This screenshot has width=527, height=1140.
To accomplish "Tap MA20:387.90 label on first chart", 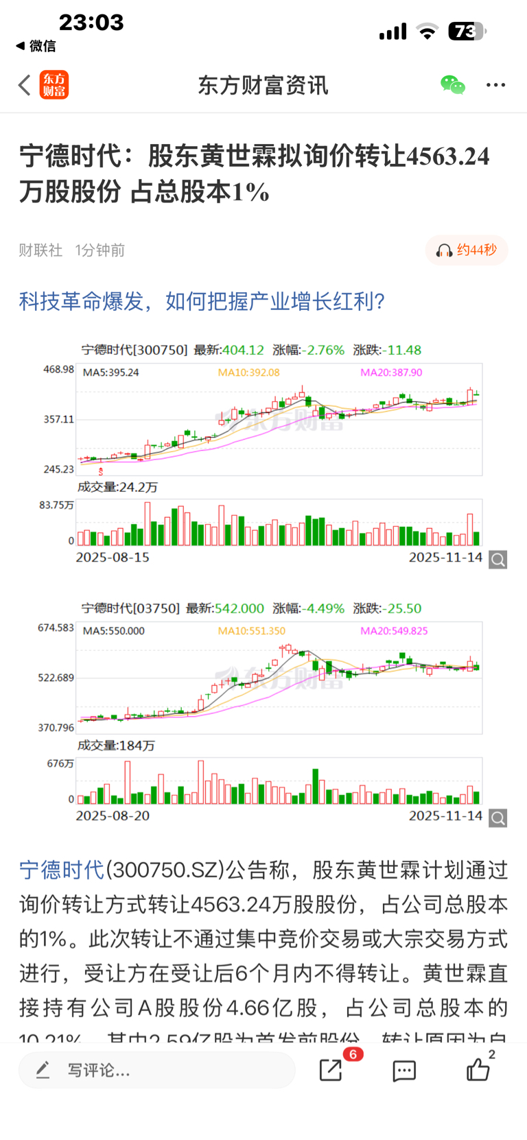I will [391, 372].
